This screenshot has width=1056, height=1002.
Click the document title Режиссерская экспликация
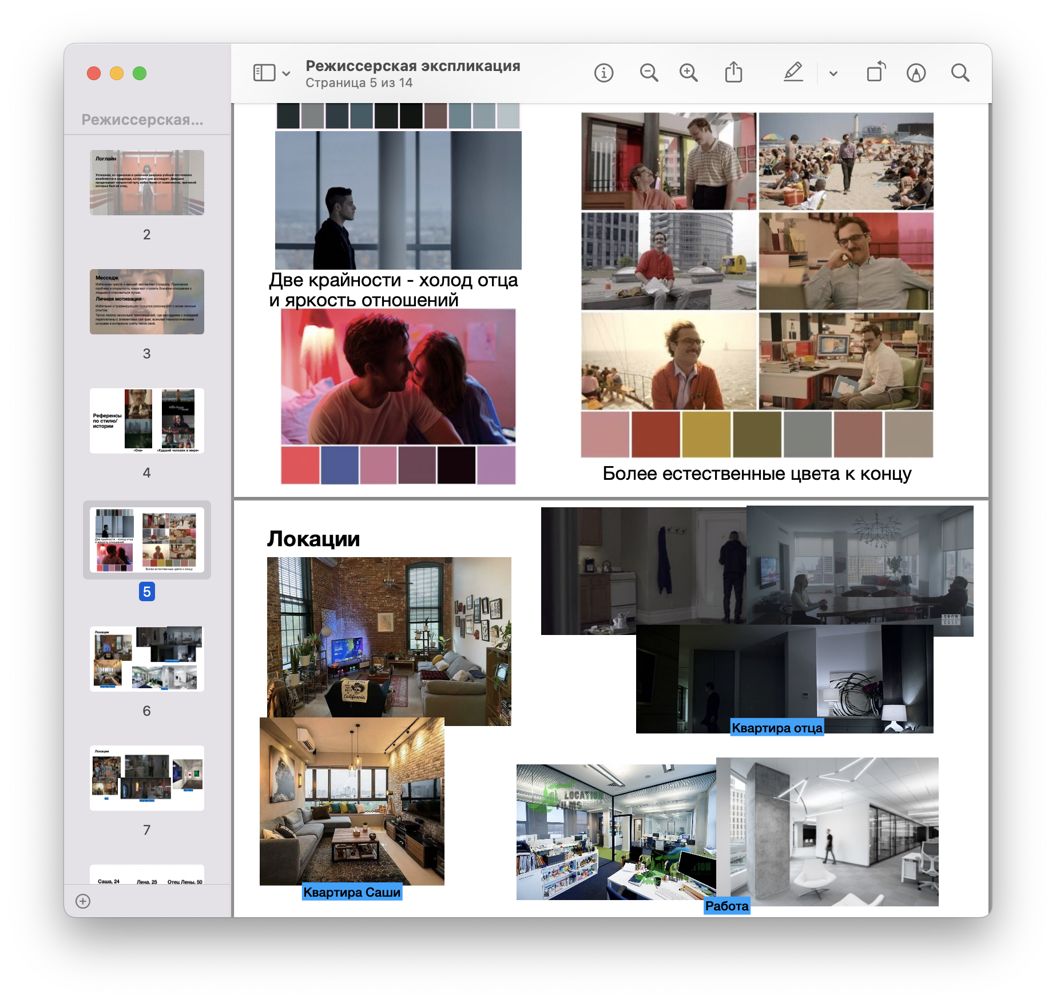point(412,66)
